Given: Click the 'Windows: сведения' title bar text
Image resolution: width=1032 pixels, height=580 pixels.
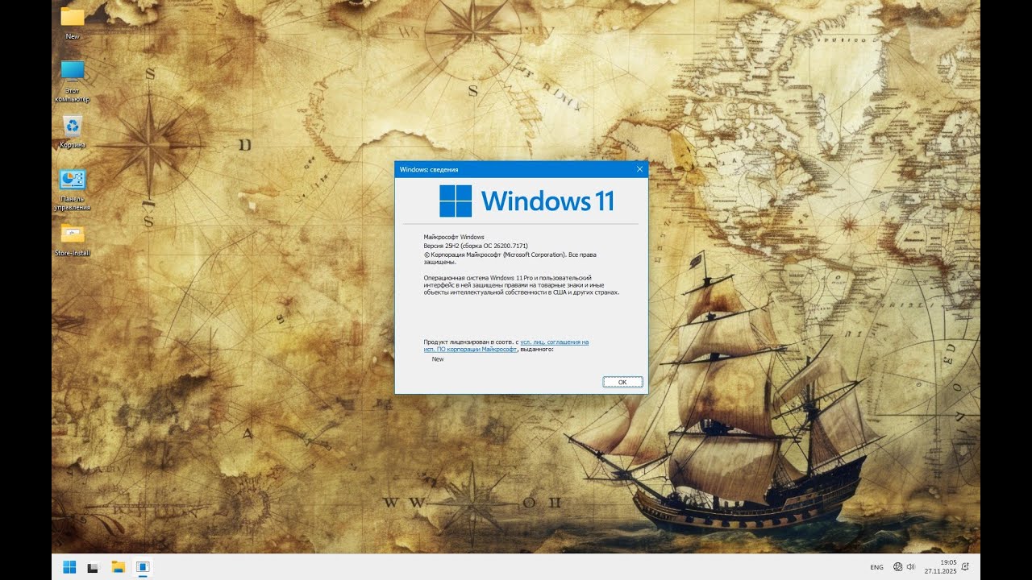Looking at the screenshot, I should coord(429,169).
